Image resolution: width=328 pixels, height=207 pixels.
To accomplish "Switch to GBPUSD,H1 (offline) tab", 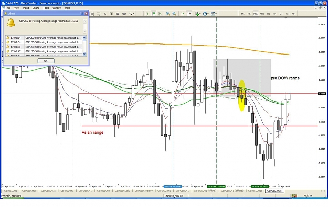I will [x=232, y=191].
